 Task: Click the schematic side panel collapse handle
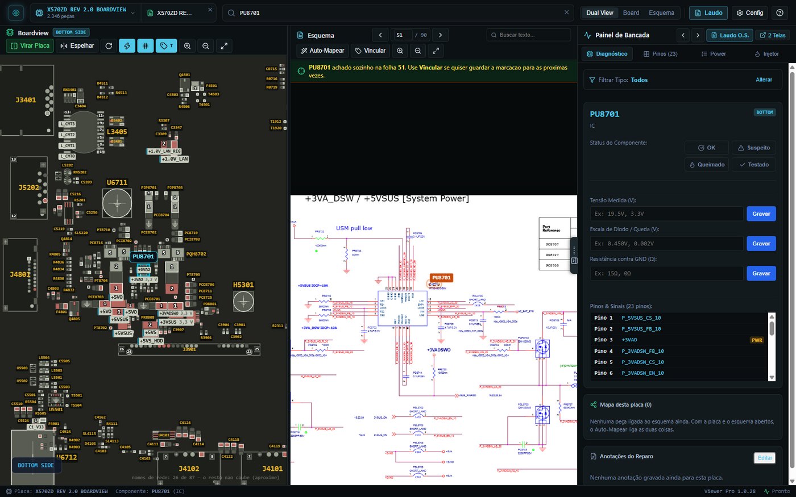[574, 256]
